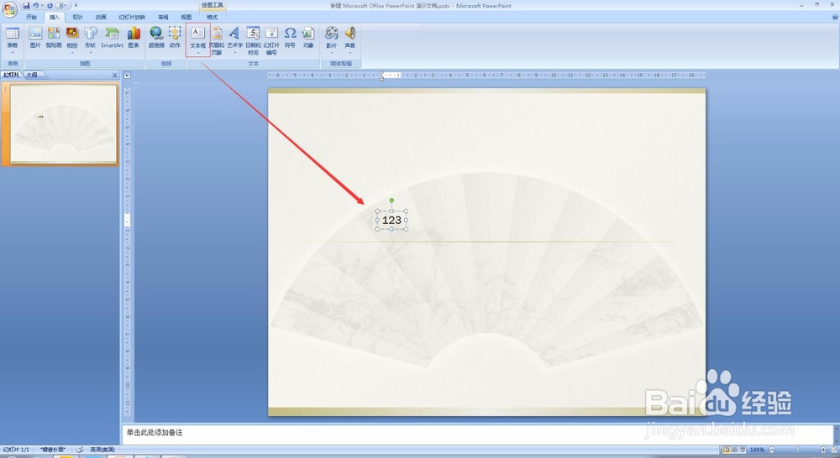840x458 pixels.
Task: Insert clip art (剪贴画)
Action: click(54, 38)
